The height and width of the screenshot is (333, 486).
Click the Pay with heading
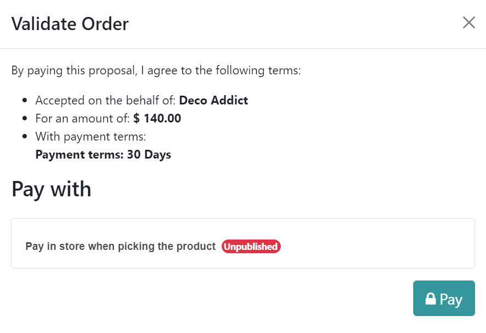tap(51, 189)
